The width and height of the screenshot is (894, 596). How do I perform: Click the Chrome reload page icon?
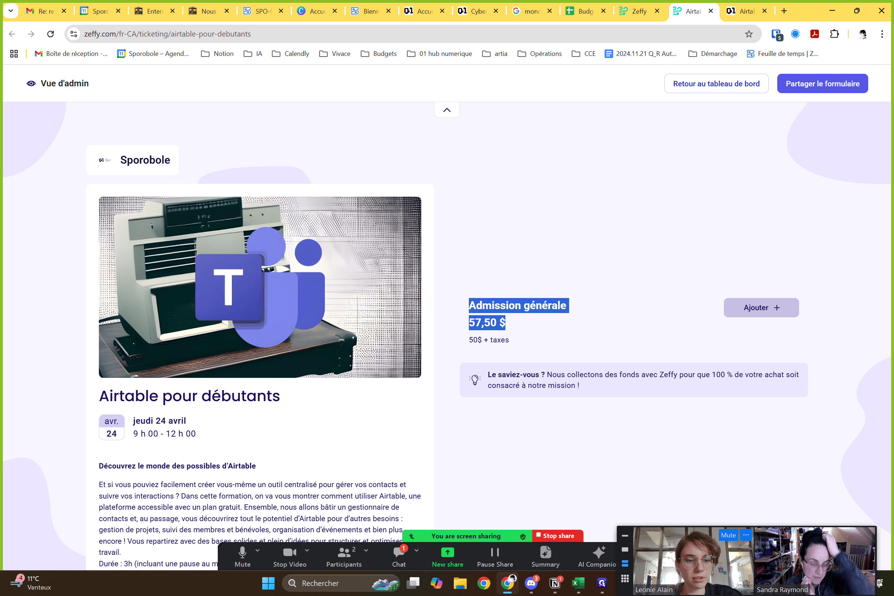coord(51,34)
